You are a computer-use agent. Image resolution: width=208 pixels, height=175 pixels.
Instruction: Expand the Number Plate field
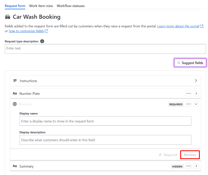(196, 93)
